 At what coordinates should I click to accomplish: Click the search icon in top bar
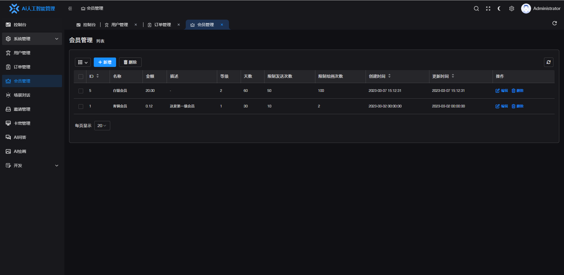point(476,9)
